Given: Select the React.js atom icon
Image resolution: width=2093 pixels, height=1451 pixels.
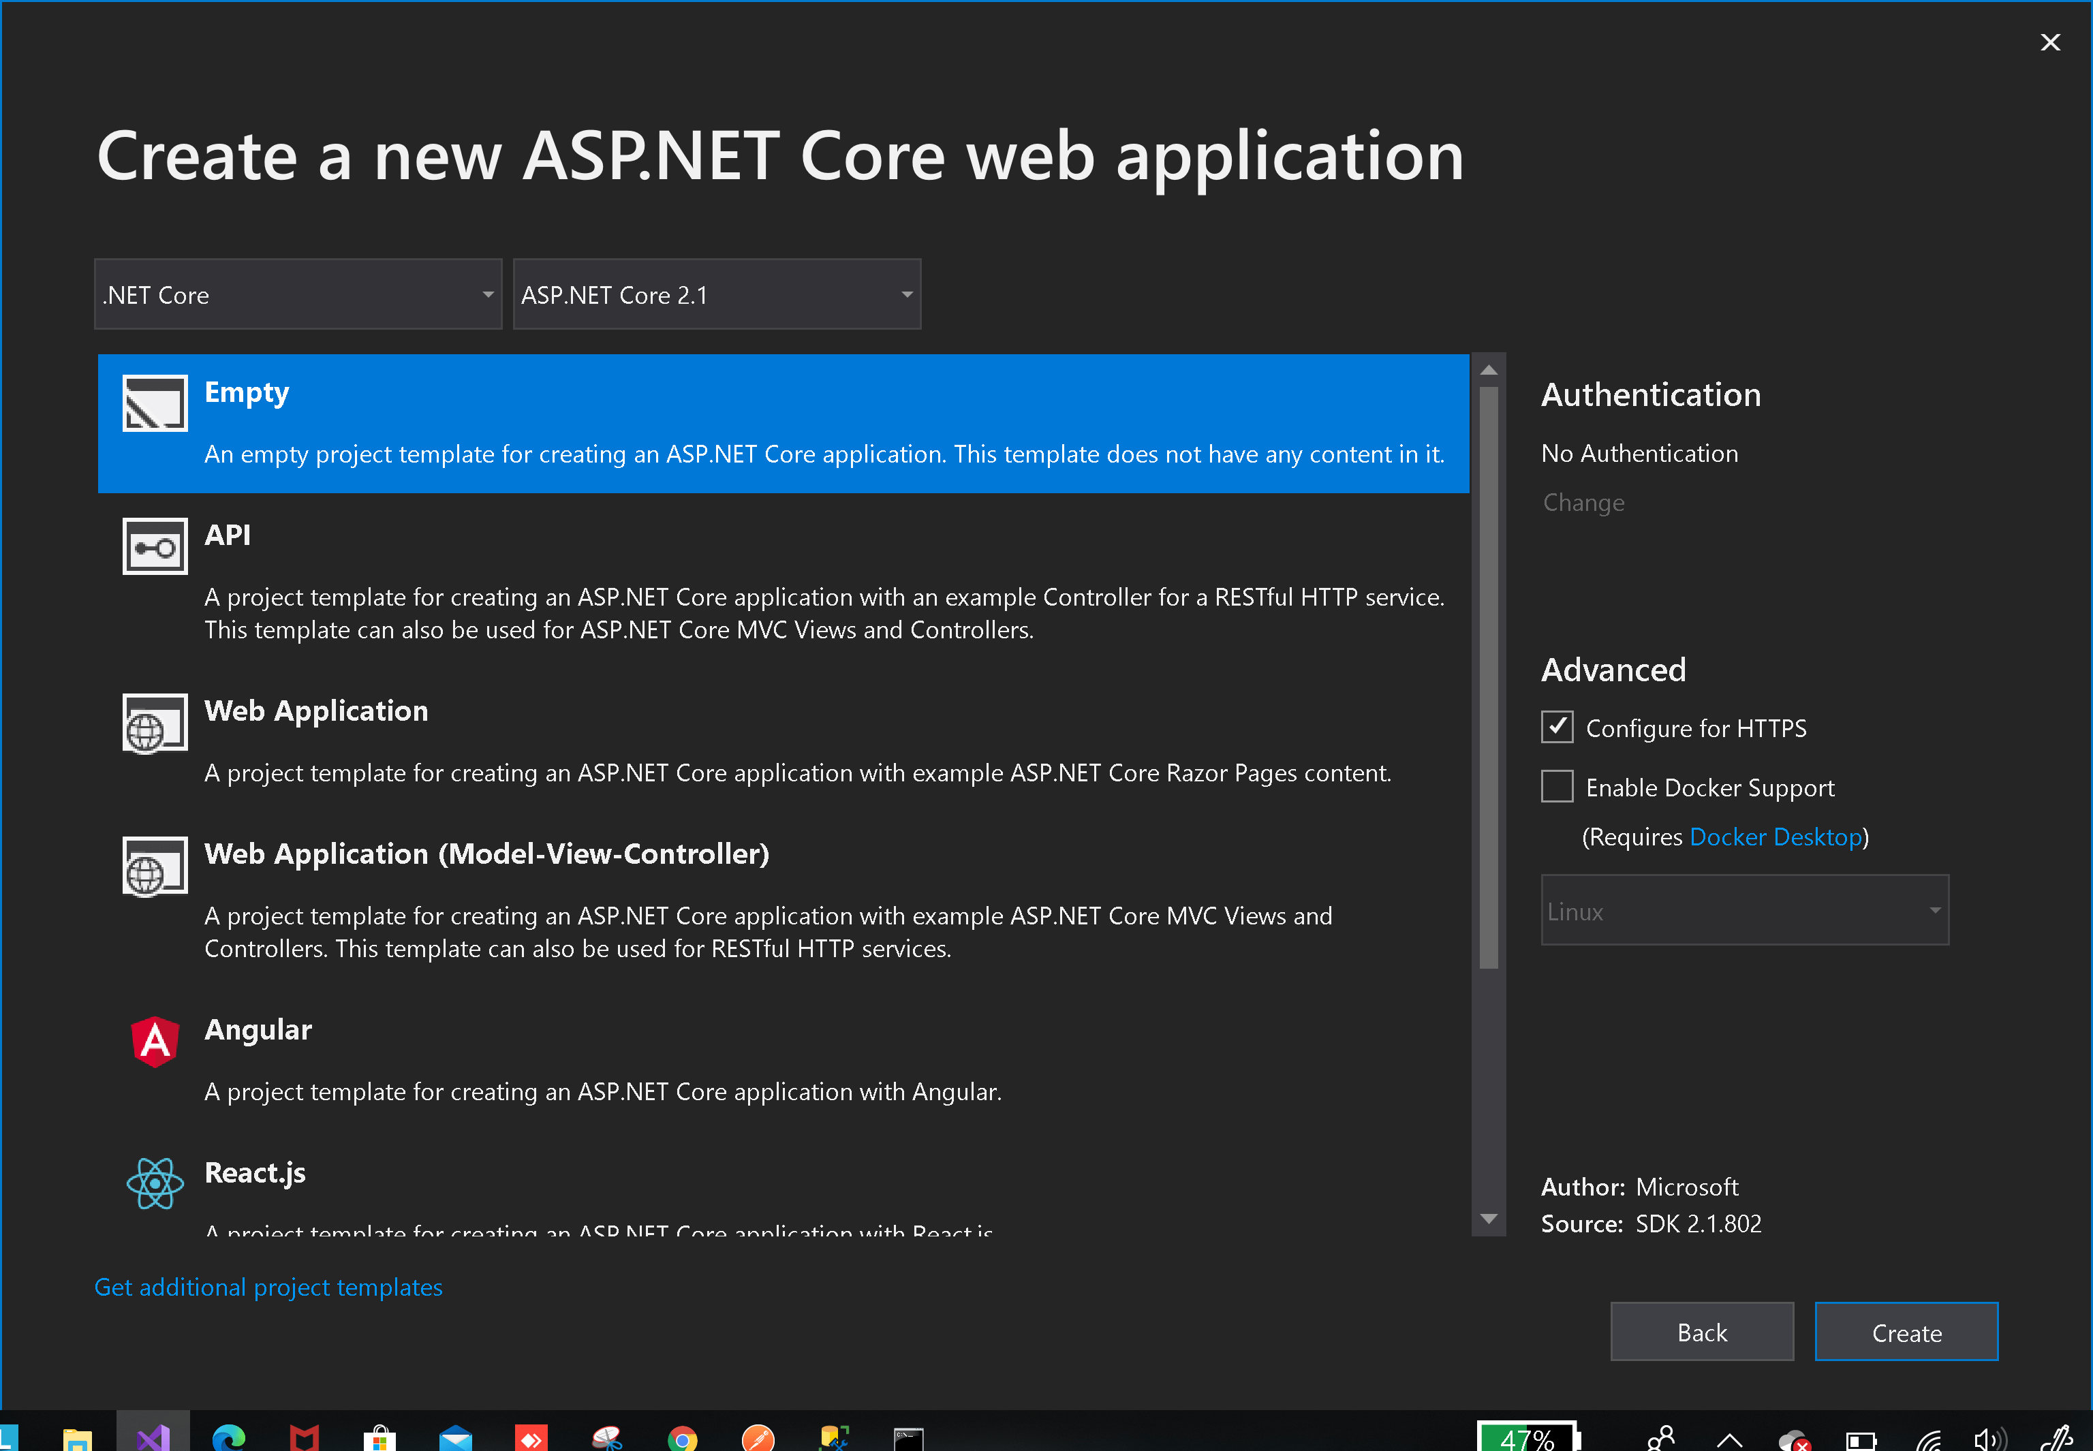Looking at the screenshot, I should pyautogui.click(x=155, y=1183).
